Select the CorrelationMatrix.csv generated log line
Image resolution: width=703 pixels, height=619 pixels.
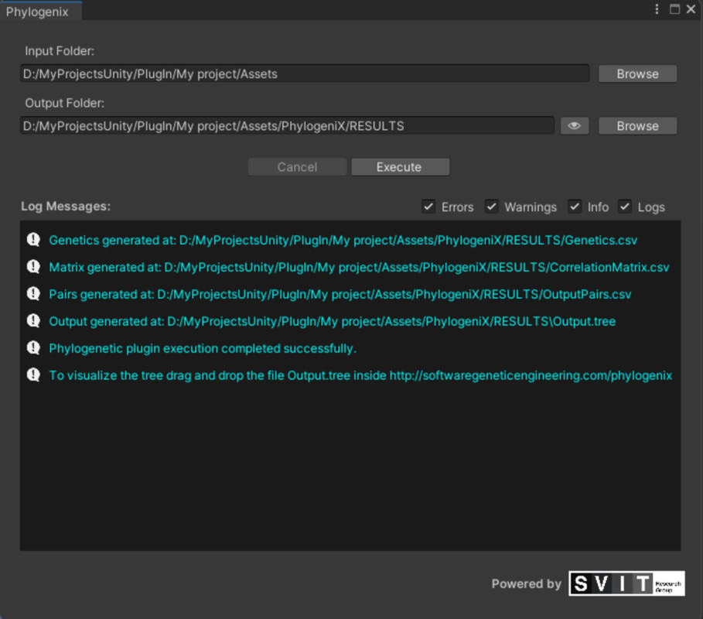[359, 268]
